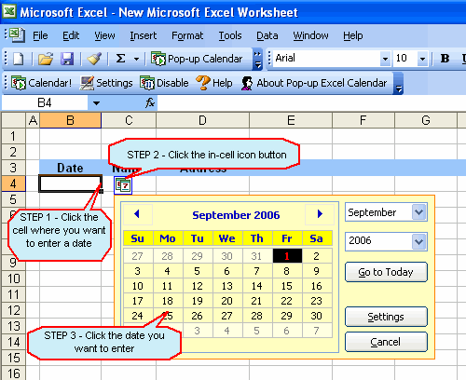The image size is (466, 380).
Task: Select row 4 header
Action: [x=13, y=183]
